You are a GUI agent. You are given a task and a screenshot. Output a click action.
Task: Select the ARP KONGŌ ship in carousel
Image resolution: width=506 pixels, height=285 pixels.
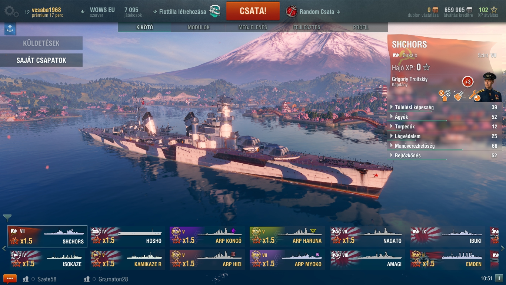click(207, 236)
